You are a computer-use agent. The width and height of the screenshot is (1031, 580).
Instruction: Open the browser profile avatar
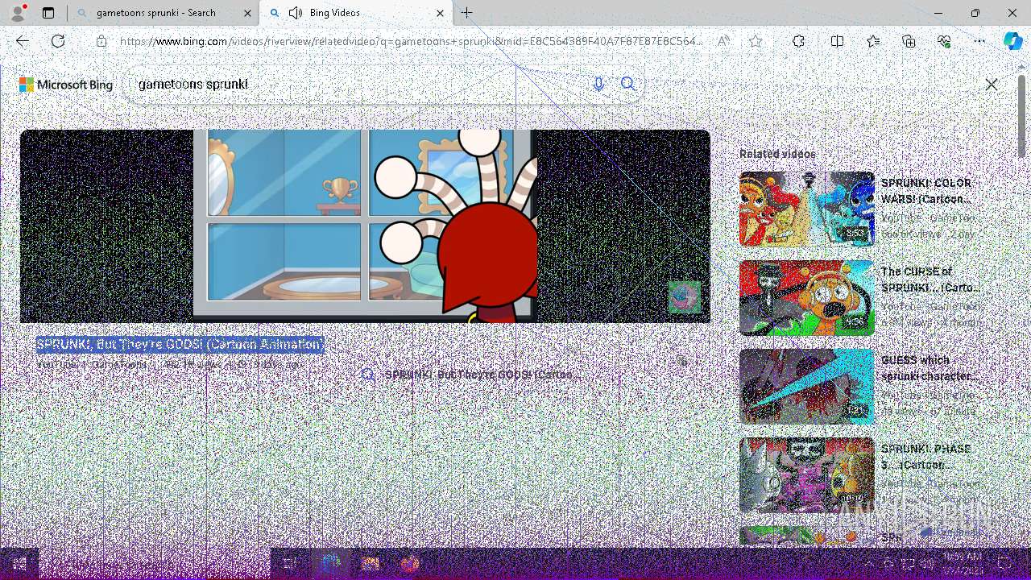pos(17,13)
